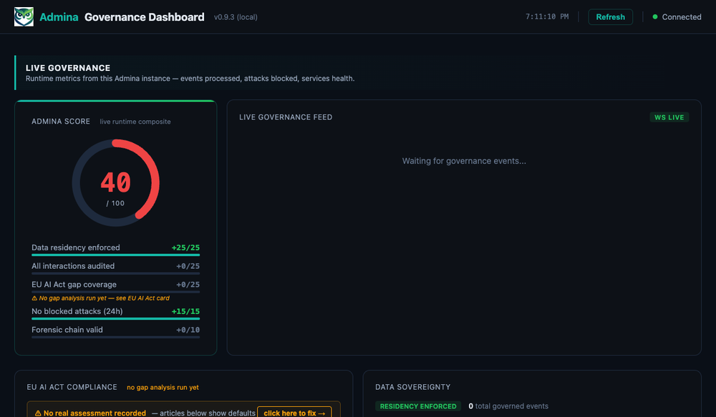
Task: Click the '+0/10' score value
Action: pos(188,330)
